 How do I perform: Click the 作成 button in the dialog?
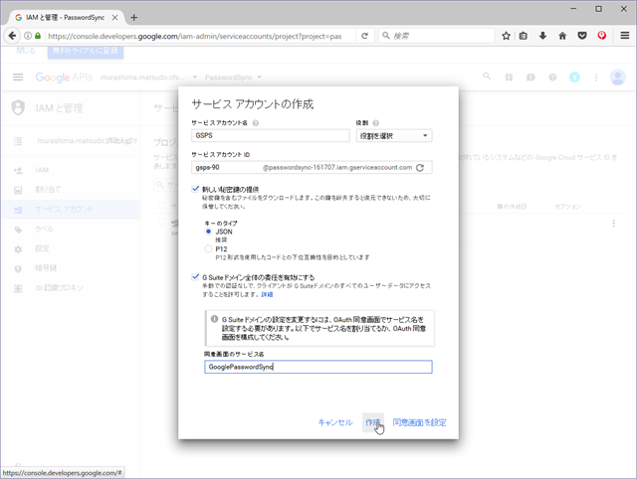click(x=372, y=422)
